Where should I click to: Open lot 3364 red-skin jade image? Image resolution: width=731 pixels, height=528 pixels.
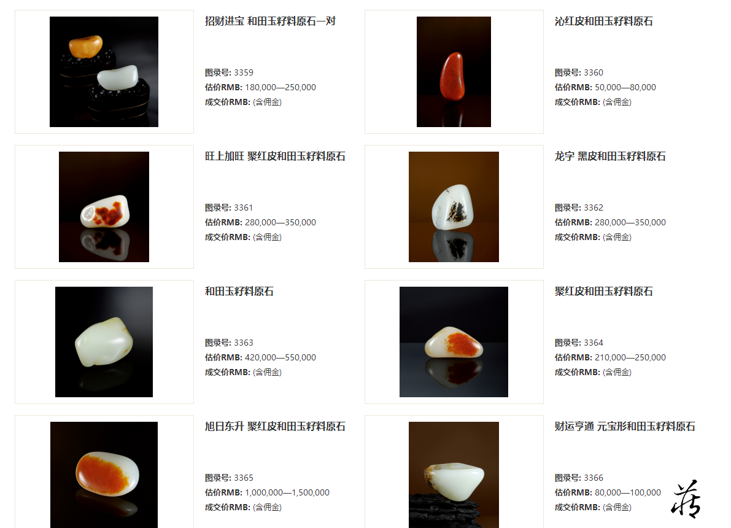[454, 342]
